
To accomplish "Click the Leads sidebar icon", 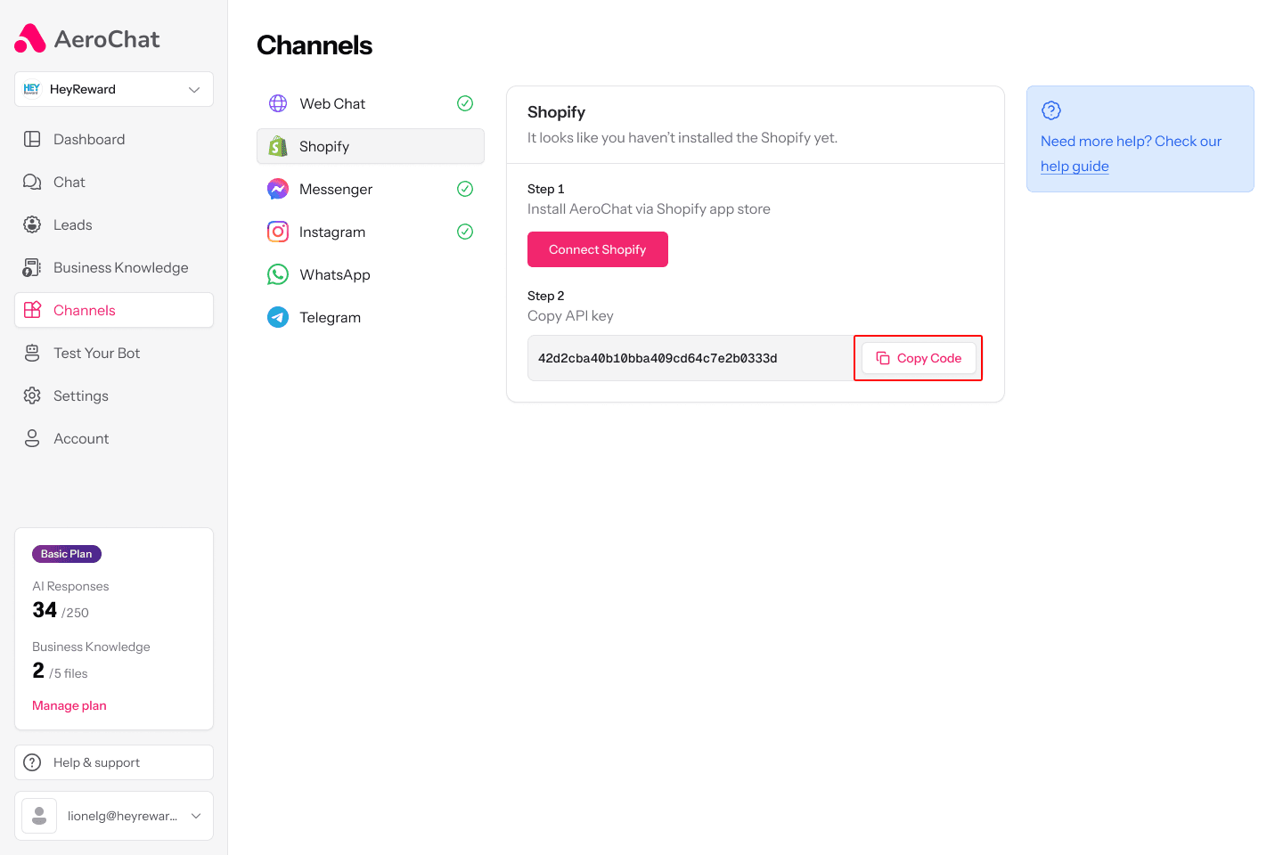I will [32, 224].
